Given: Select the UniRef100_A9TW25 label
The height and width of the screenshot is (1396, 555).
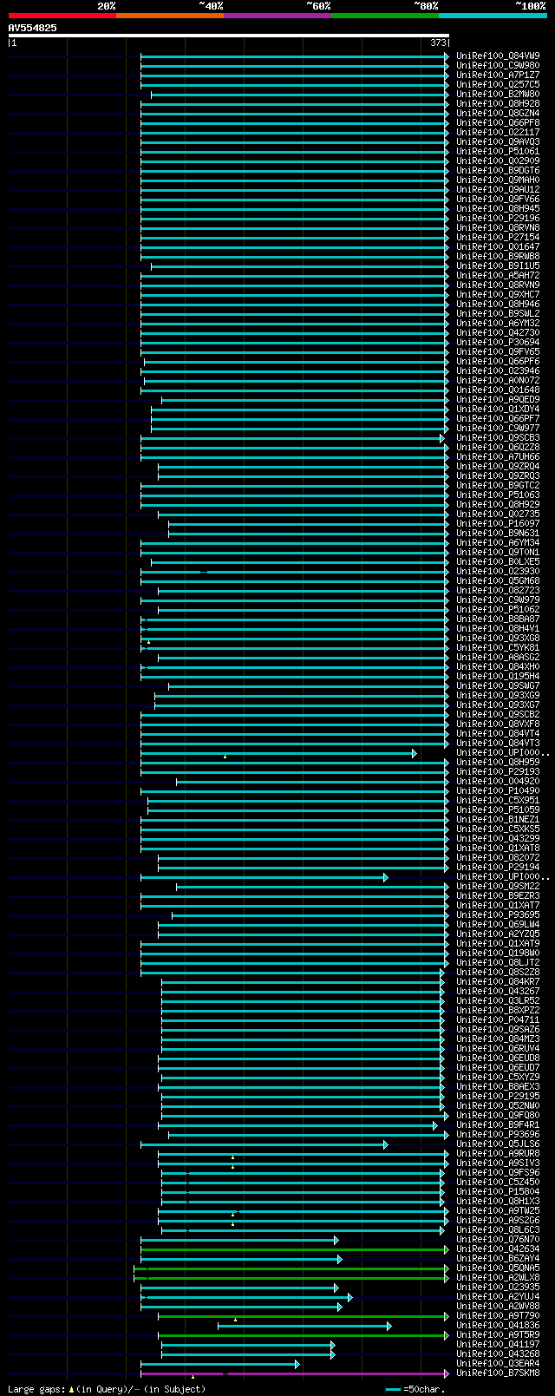Looking at the screenshot, I should click(498, 1211).
